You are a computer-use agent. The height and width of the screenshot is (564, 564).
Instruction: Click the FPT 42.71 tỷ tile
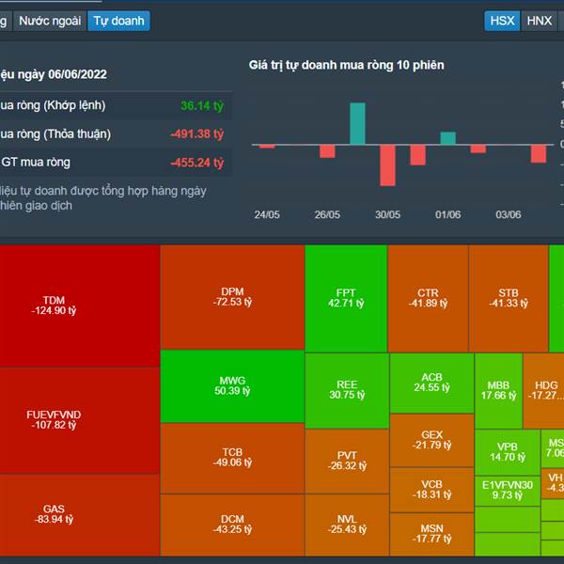pos(346,298)
